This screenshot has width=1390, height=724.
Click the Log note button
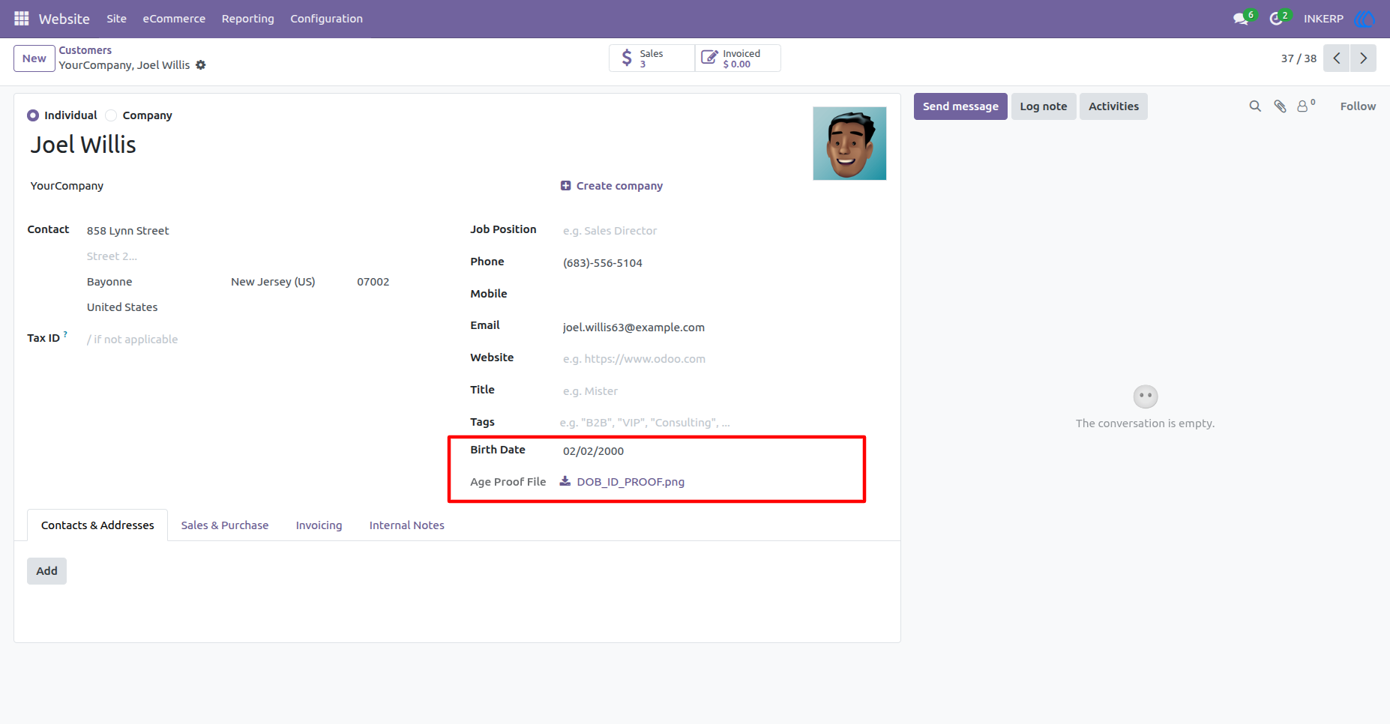(1044, 106)
